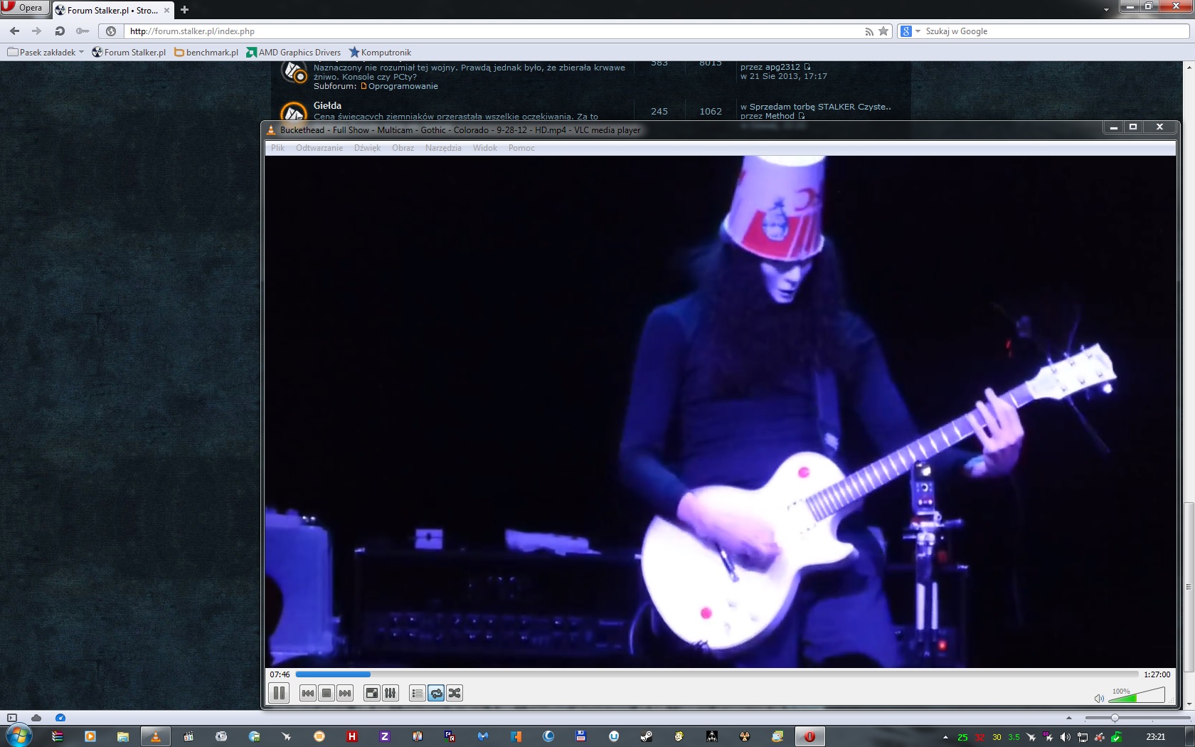Open the system tray volume icon
The width and height of the screenshot is (1195, 747).
pos(1065,737)
